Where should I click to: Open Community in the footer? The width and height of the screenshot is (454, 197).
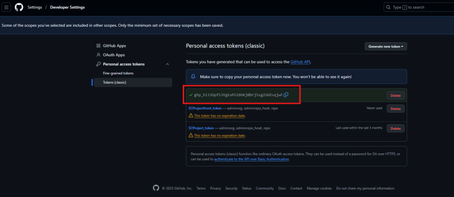[x=265, y=189]
